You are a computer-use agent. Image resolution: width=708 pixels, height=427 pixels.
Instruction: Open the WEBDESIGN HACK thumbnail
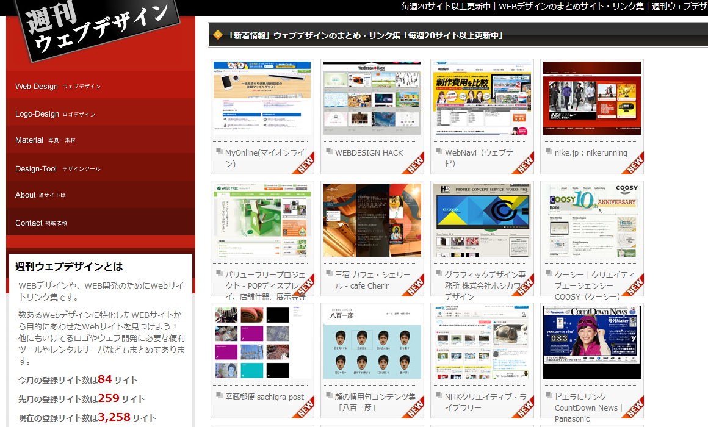point(372,98)
